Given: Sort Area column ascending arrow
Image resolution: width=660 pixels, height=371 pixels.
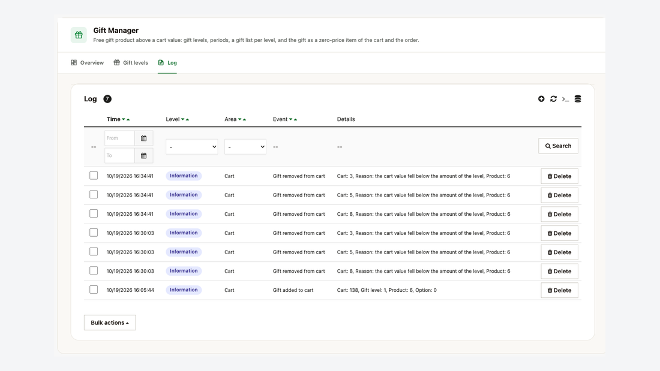Looking at the screenshot, I should click(245, 119).
